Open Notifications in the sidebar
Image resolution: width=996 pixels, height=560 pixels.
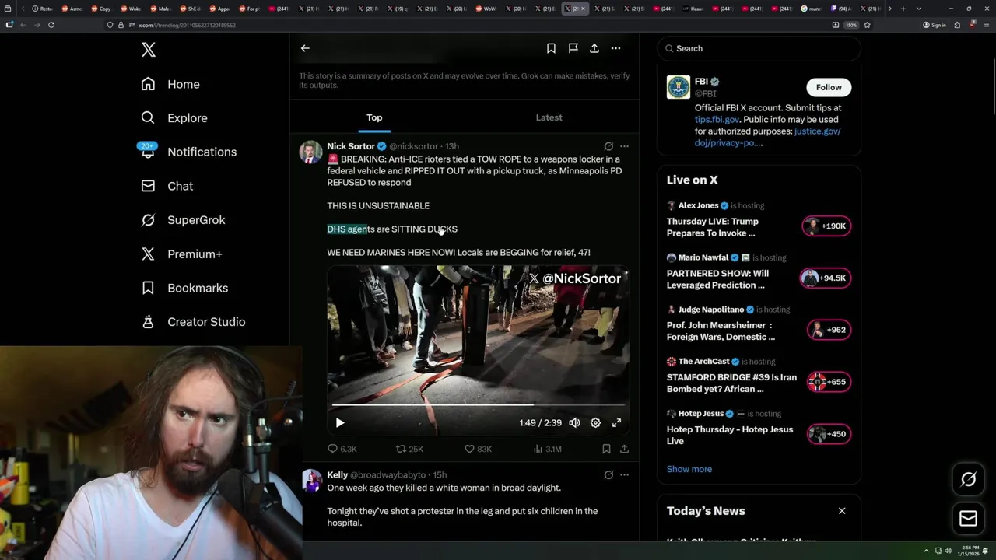(x=188, y=152)
